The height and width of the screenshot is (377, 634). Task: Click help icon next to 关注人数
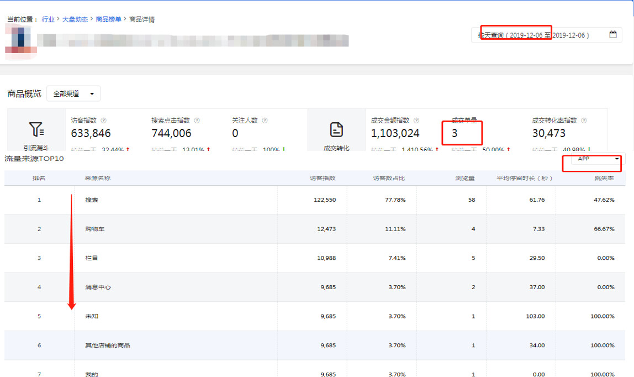(x=265, y=121)
